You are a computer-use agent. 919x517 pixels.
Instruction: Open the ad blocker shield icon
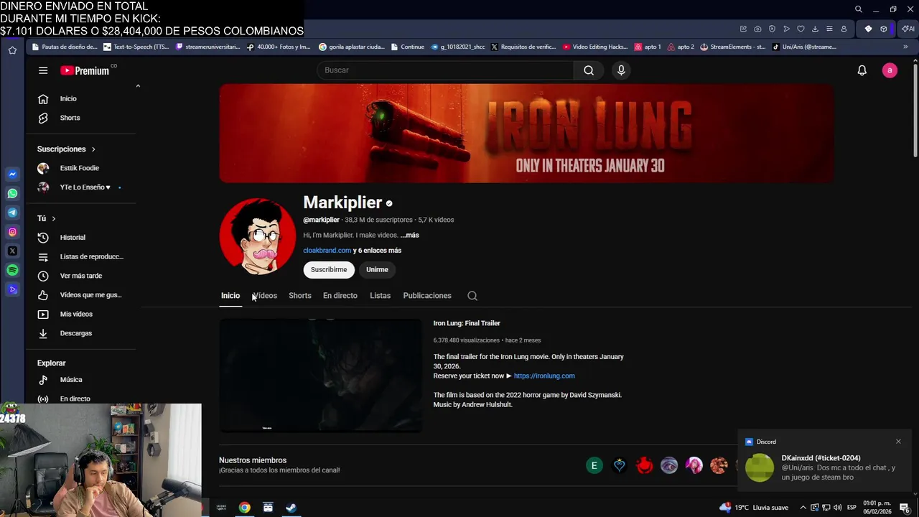coord(772,29)
